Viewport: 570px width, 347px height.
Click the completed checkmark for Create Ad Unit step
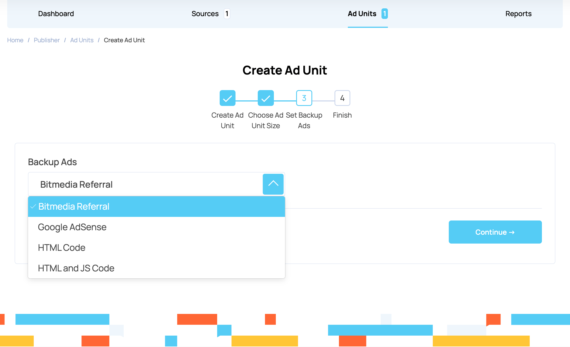tap(227, 98)
